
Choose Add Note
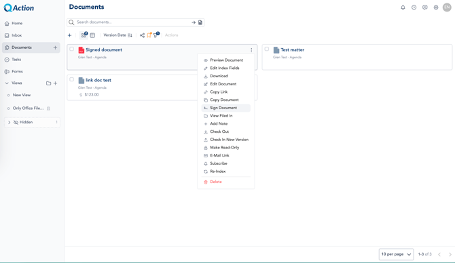[x=225, y=123]
